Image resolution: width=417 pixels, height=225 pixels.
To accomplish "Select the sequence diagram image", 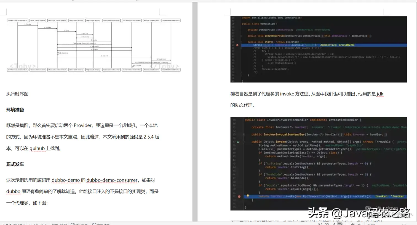I will (94, 45).
